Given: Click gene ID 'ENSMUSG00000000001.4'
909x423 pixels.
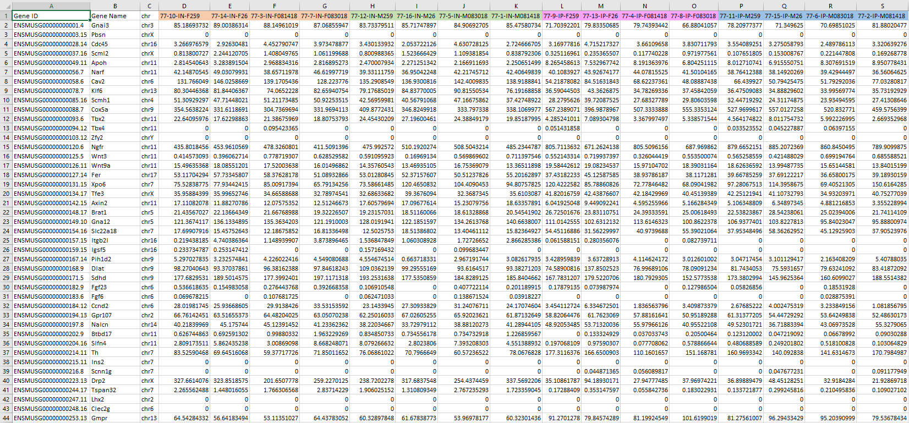Looking at the screenshot, I should (51, 25).
